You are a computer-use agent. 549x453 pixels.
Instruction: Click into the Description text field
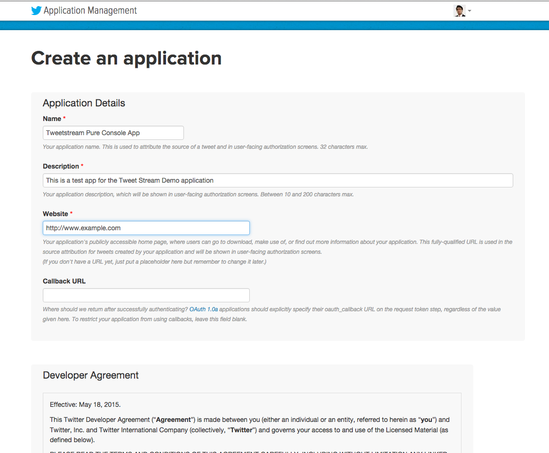(x=278, y=180)
